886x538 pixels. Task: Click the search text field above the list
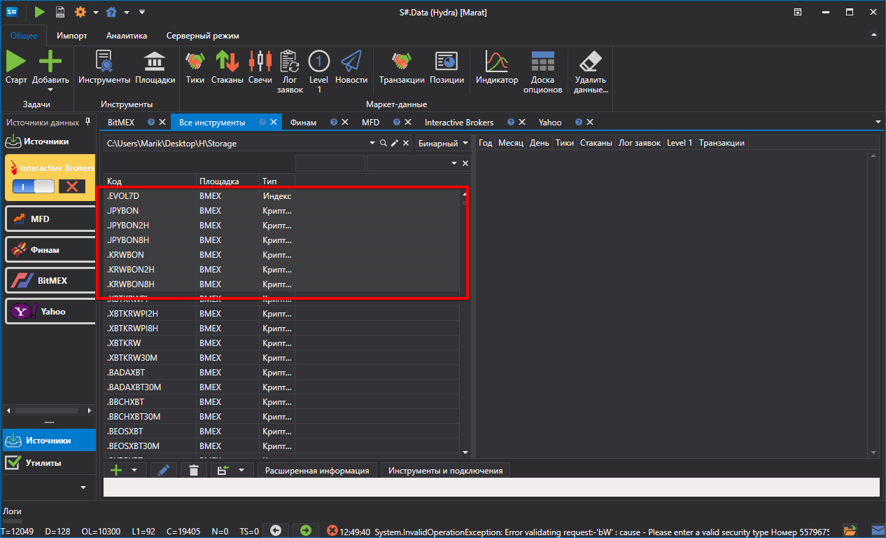pyautogui.click(x=330, y=163)
